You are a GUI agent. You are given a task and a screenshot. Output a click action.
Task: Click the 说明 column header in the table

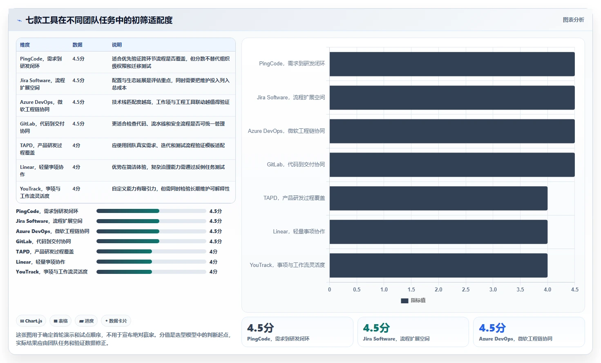click(x=117, y=45)
